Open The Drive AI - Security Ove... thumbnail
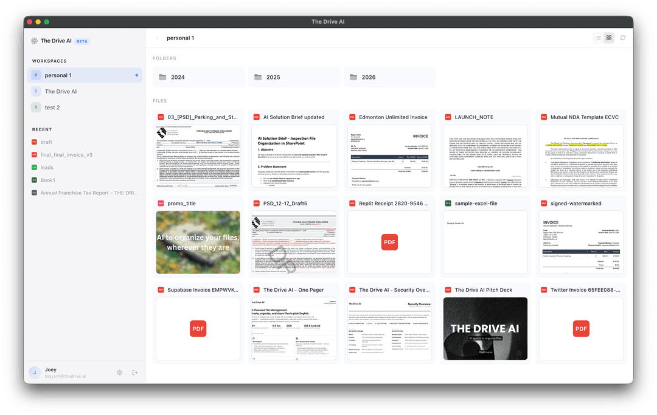This screenshot has height=415, width=657. pos(390,329)
